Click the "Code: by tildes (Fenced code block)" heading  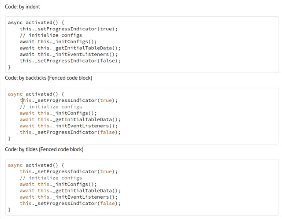click(x=44, y=149)
